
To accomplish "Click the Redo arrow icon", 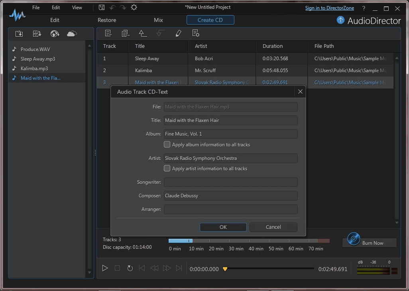I will (x=123, y=8).
